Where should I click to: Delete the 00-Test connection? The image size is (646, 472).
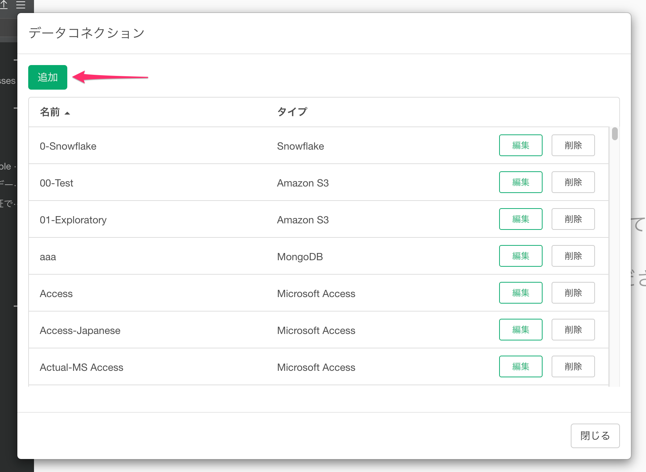[573, 182]
